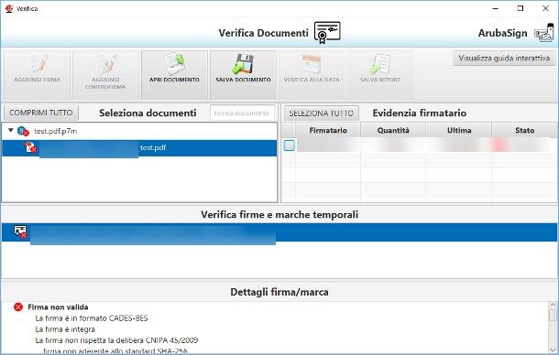Screen dimensions: 559x355
Task: Click the Seleziona Tutto button
Action: point(322,113)
